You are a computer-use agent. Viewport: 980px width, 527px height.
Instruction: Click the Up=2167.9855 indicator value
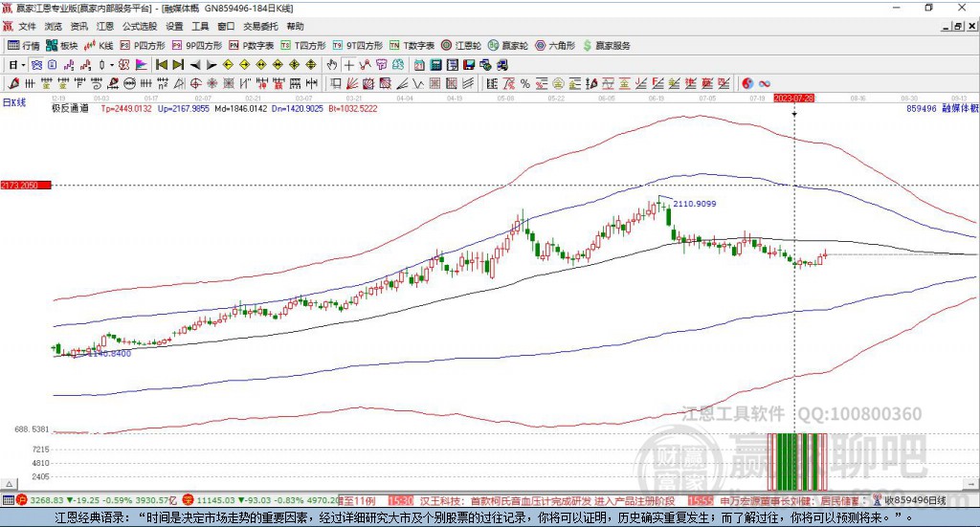(x=183, y=108)
